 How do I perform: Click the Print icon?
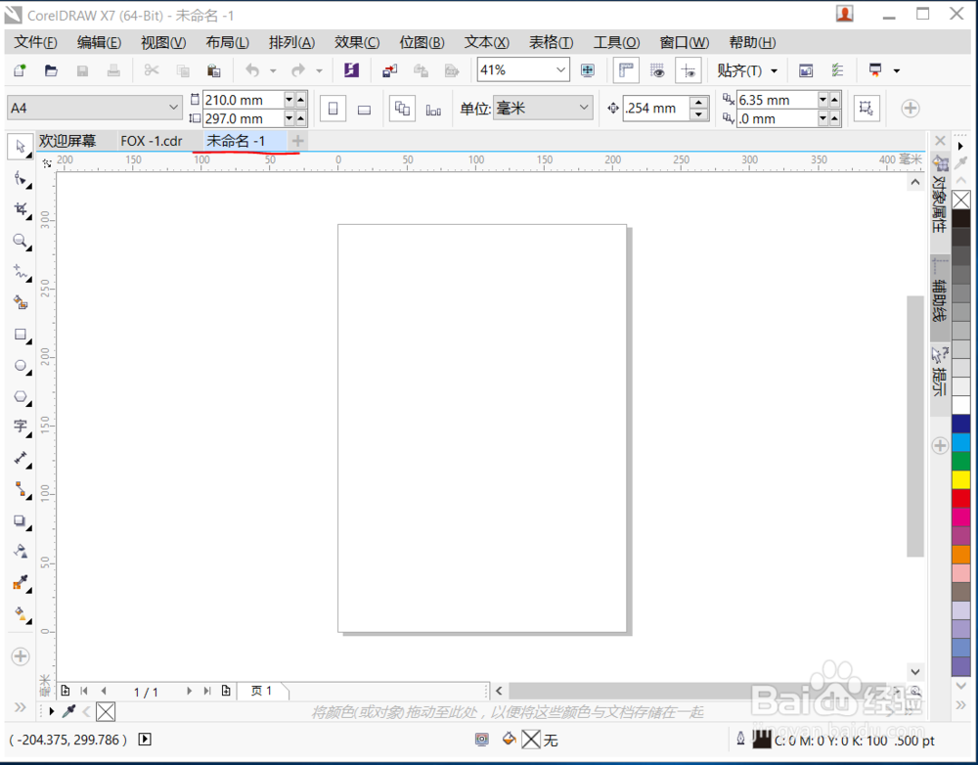[113, 70]
